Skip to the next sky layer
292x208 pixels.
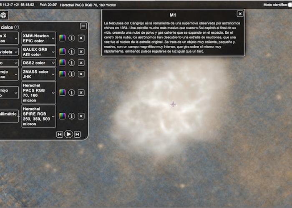tap(77, 134)
